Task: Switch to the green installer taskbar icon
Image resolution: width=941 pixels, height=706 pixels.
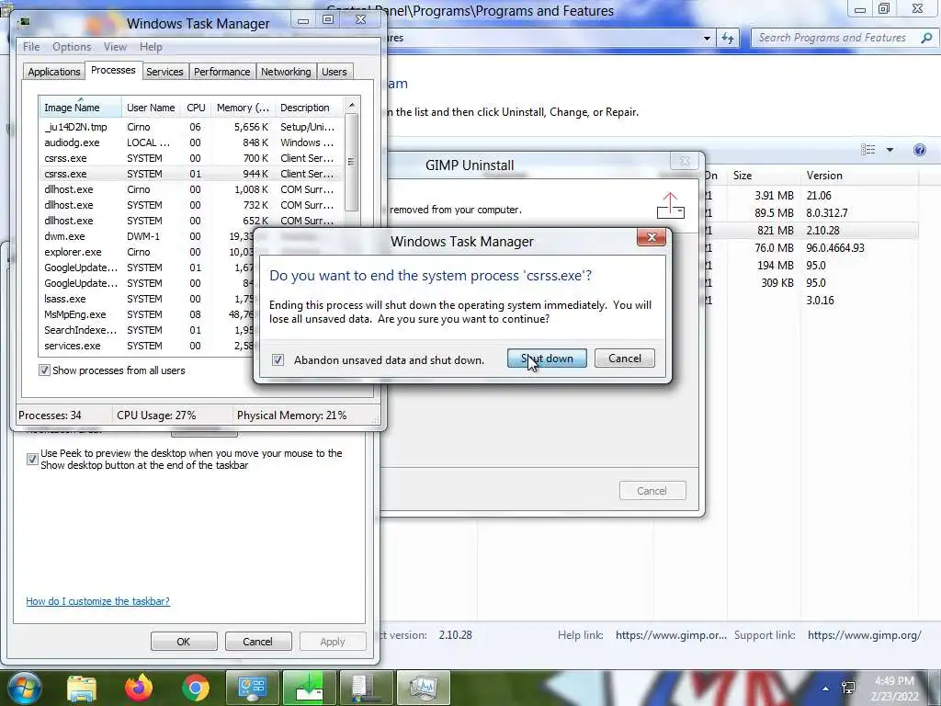Action: 308,688
